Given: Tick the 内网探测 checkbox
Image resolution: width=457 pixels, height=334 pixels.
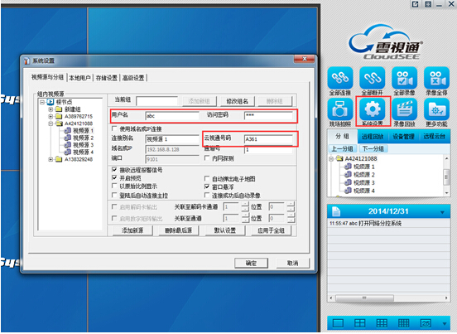Looking at the screenshot, I should [207, 157].
